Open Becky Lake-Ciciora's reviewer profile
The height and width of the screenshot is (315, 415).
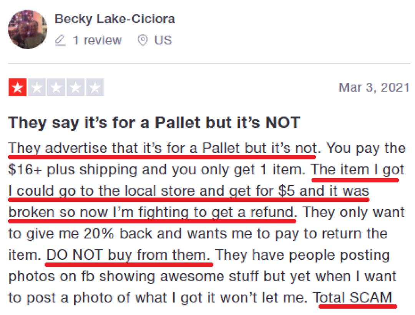115,19
